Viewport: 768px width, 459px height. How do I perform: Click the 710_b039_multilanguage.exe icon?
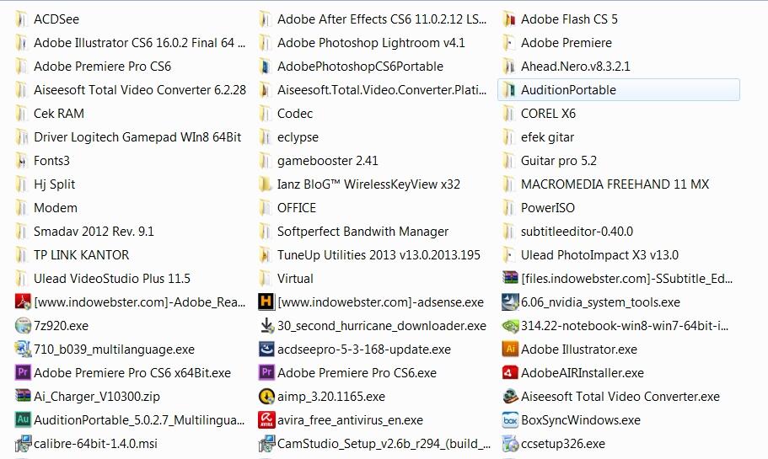tap(23, 349)
